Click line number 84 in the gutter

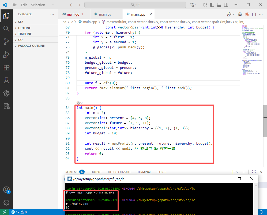click(67, 108)
